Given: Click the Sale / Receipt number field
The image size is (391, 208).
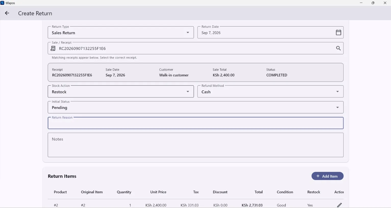Looking at the screenshot, I should point(196,48).
